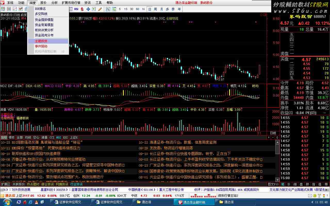This screenshot has width=330, height=206.
Task: Select the 模板 tab under the chart
Action: [x=12, y=138]
